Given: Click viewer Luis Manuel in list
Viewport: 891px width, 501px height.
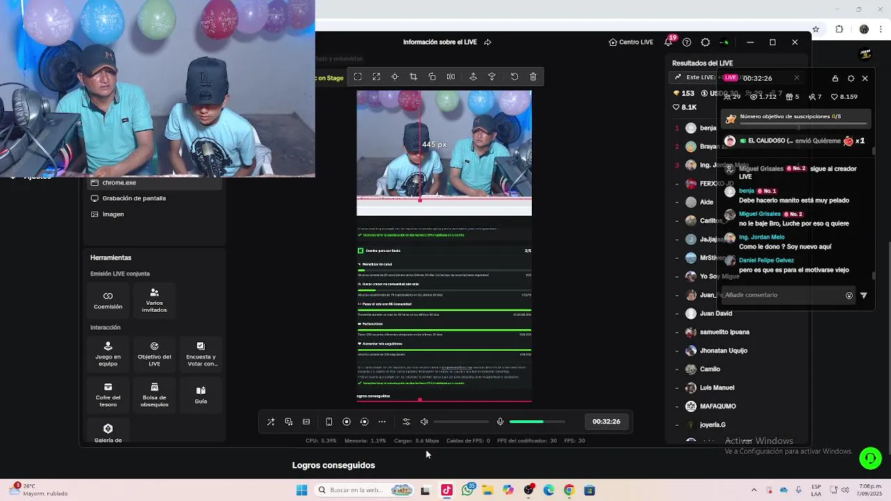Looking at the screenshot, I should pos(717,388).
